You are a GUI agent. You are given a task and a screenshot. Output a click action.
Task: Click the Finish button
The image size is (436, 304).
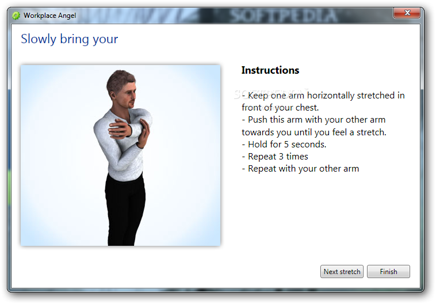388,271
